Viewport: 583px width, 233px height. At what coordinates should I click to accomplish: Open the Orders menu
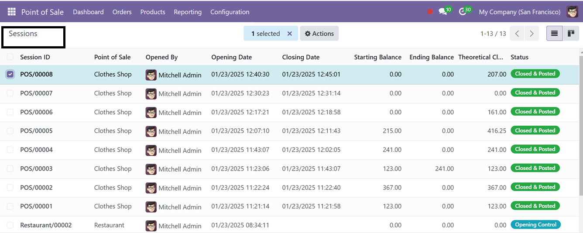click(122, 12)
